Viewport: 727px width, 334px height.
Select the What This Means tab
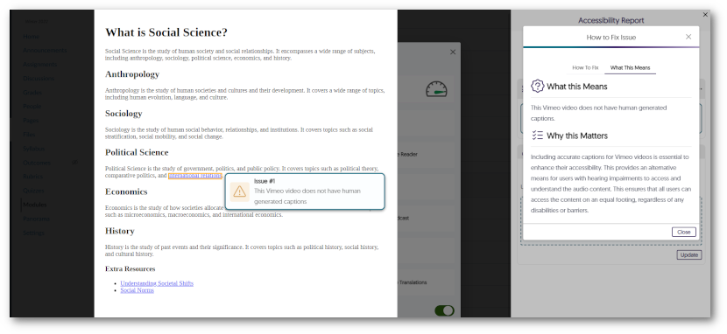click(630, 67)
